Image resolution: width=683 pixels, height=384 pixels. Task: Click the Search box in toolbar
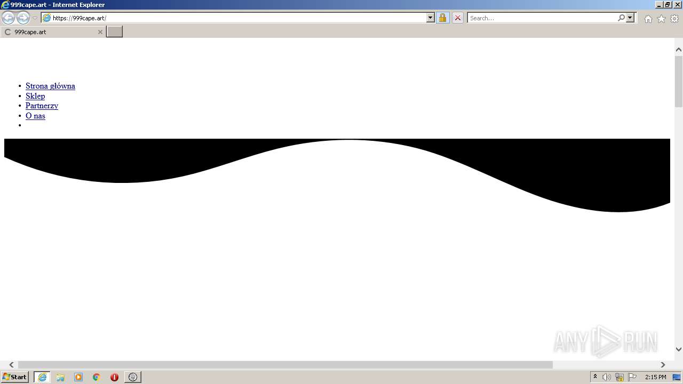[542, 18]
